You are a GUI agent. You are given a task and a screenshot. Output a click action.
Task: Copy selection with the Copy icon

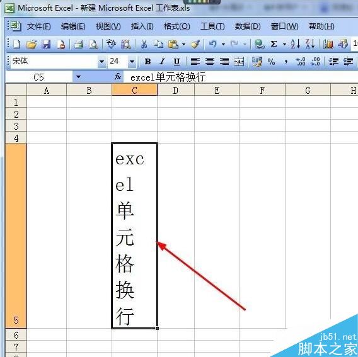158,44
